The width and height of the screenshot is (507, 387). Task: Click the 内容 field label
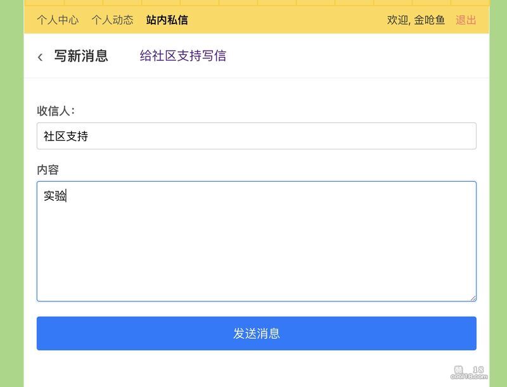coord(48,170)
